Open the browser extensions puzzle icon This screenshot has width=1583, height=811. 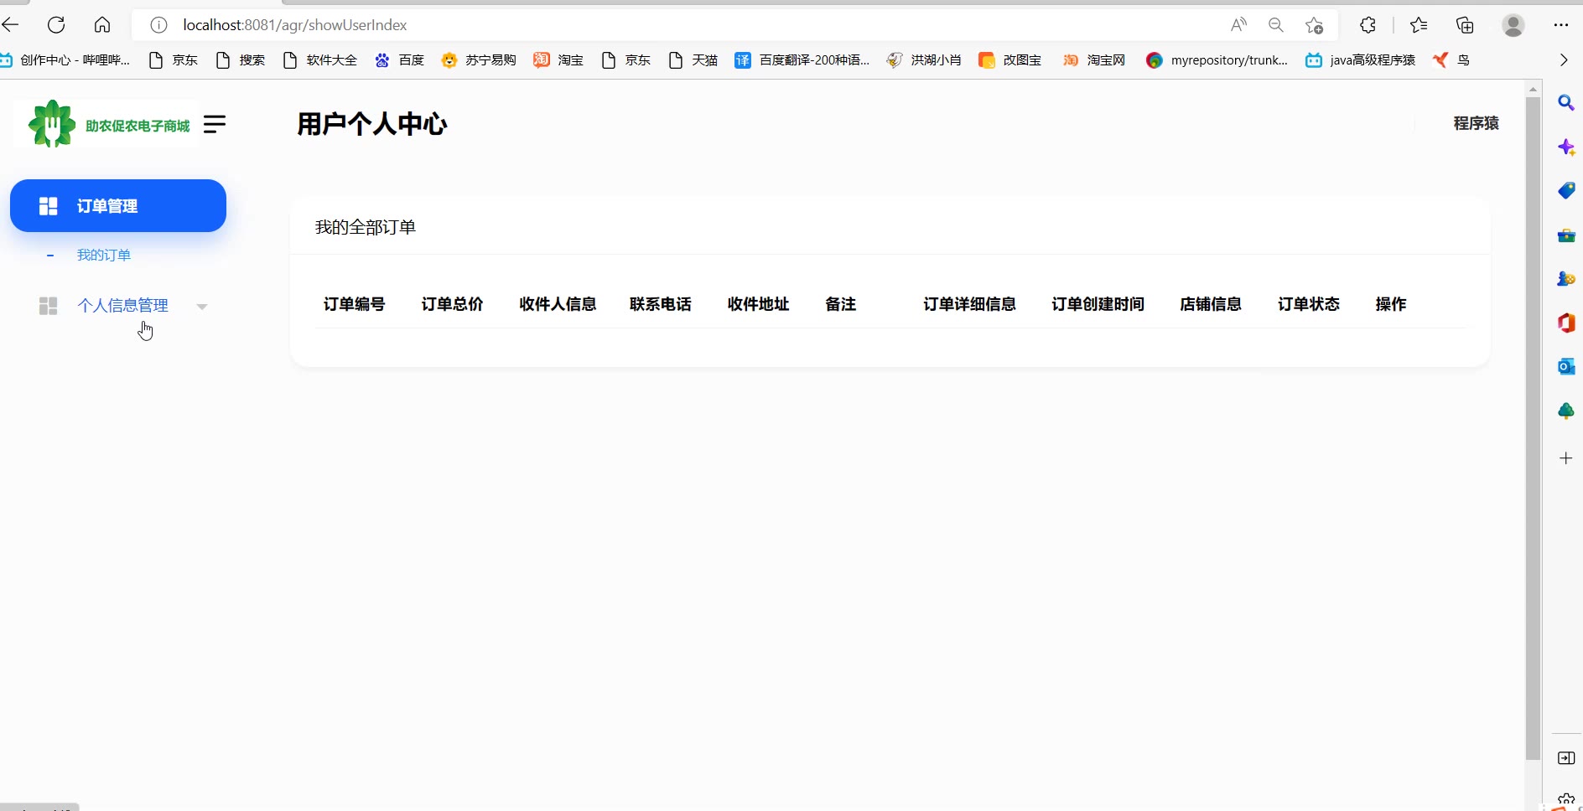pos(1368,25)
